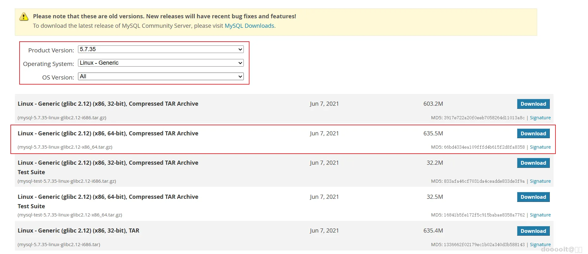The height and width of the screenshot is (254, 588).
Task: Open Signature link for 32-bit Test Suite
Action: pyautogui.click(x=540, y=181)
